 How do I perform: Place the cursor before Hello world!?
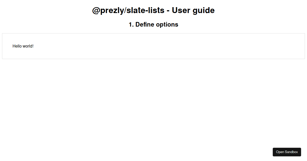click(13, 46)
